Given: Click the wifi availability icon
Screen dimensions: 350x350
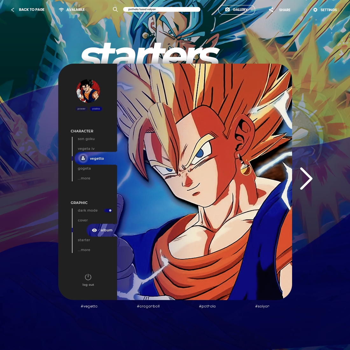Looking at the screenshot, I should tap(61, 10).
